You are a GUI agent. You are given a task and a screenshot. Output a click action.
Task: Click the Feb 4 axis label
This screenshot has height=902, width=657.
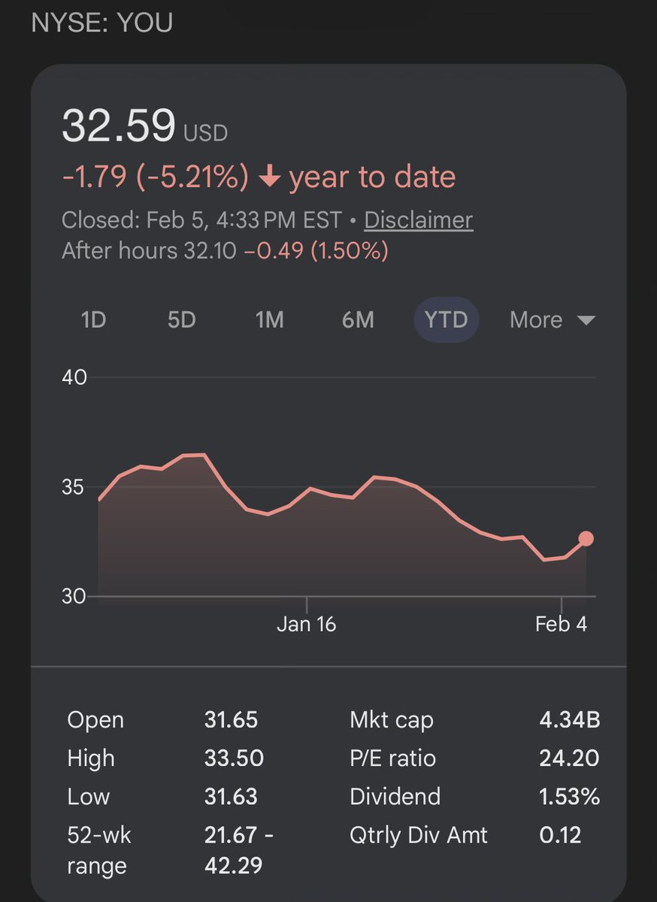(x=562, y=624)
